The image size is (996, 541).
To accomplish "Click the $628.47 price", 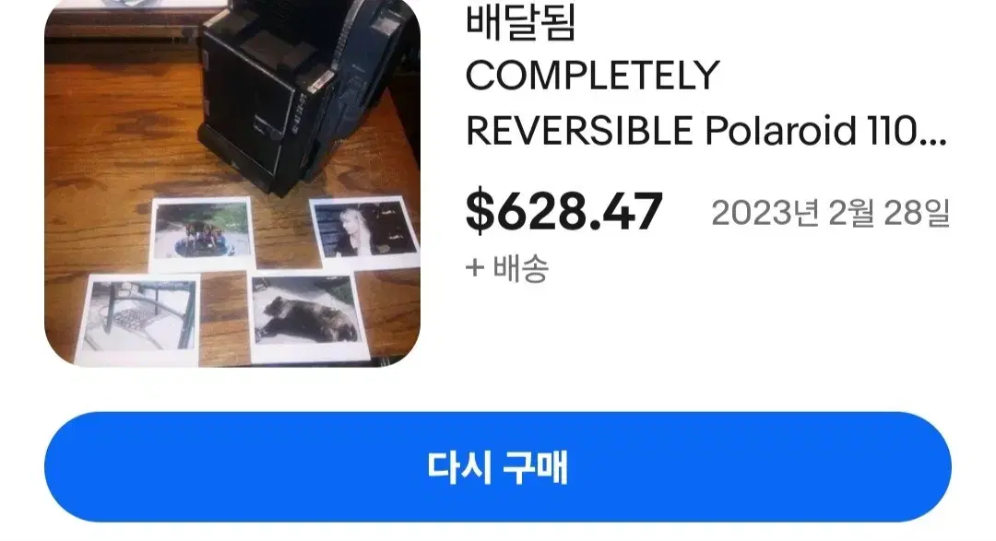I will (x=564, y=212).
